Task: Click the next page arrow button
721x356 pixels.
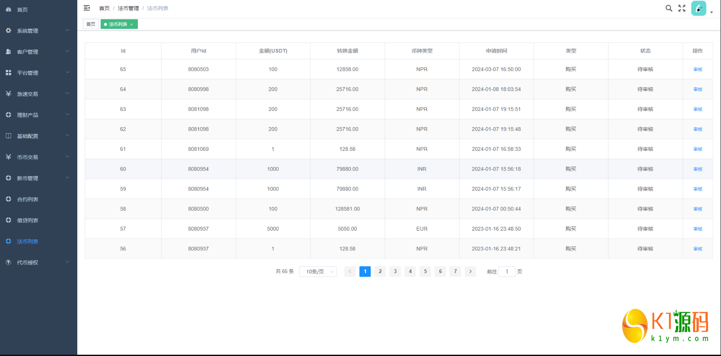Action: click(x=470, y=271)
